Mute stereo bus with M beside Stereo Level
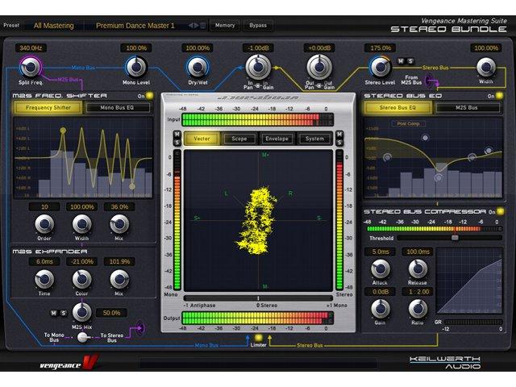The width and height of the screenshot is (516, 387). (x=401, y=61)
